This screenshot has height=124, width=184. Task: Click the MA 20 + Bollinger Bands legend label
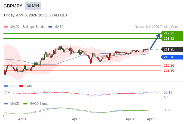(x=27, y=27)
